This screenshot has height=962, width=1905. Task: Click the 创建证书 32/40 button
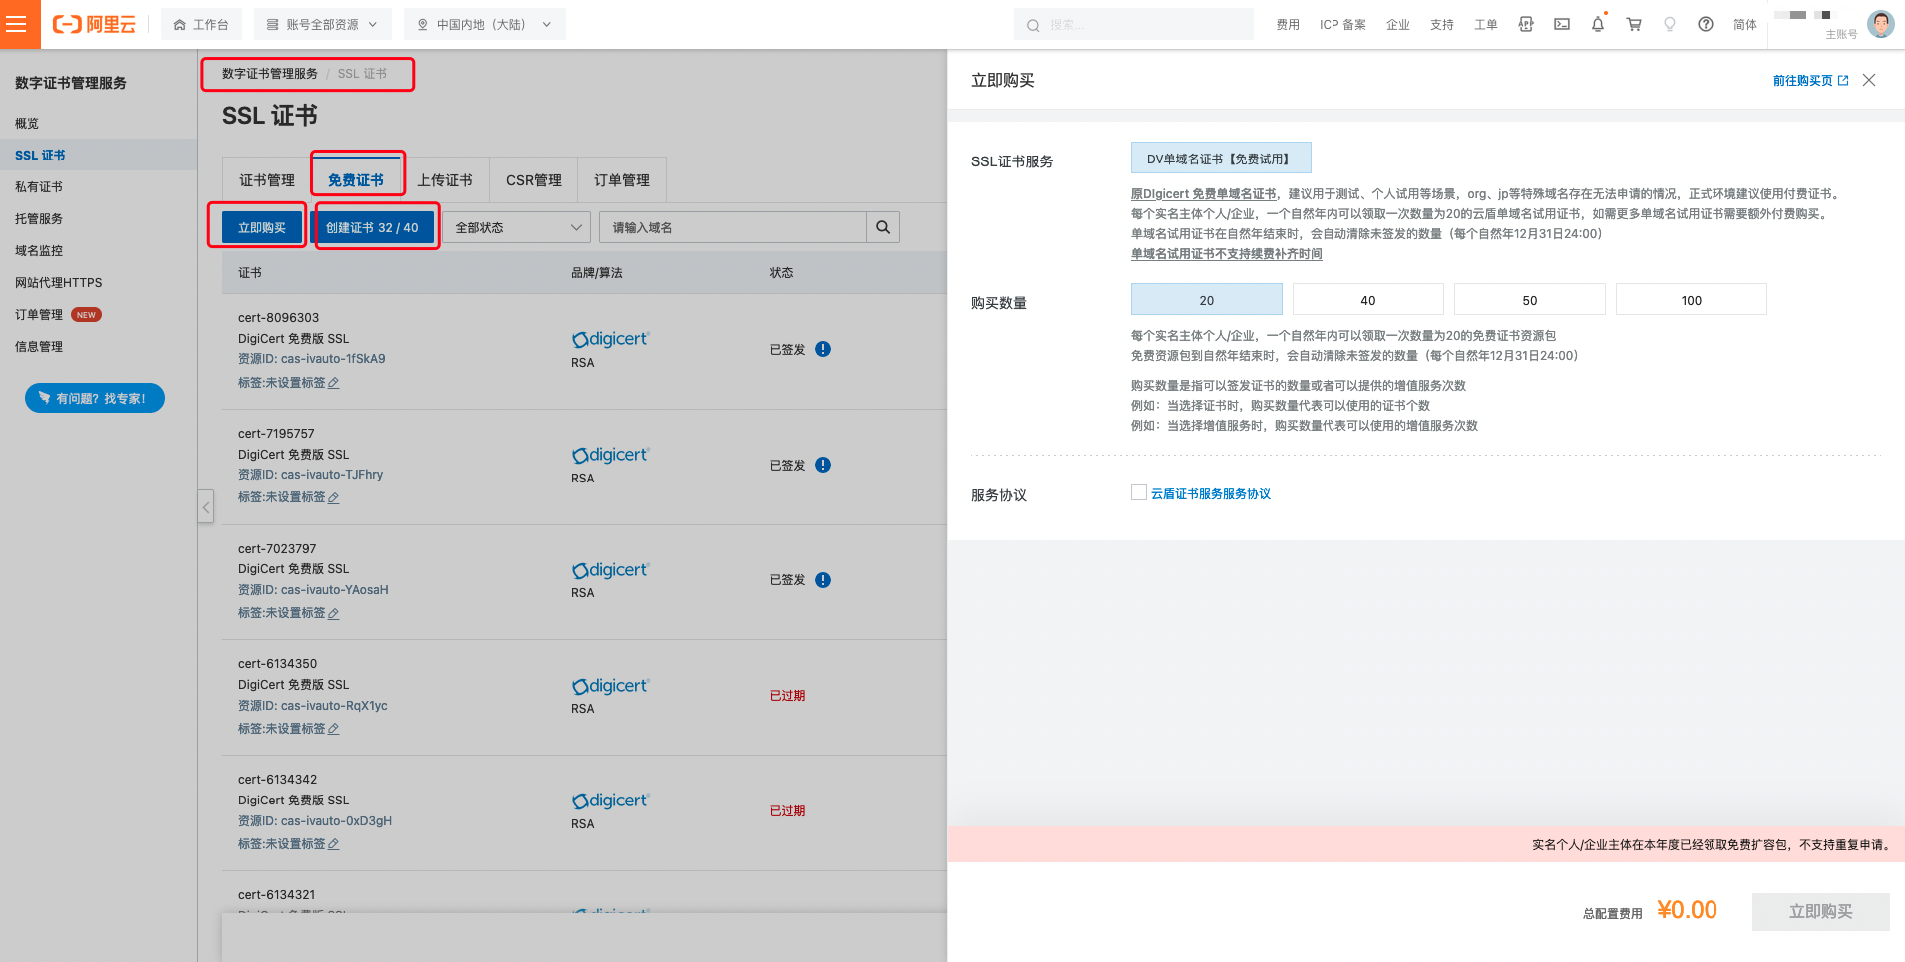pos(373,227)
